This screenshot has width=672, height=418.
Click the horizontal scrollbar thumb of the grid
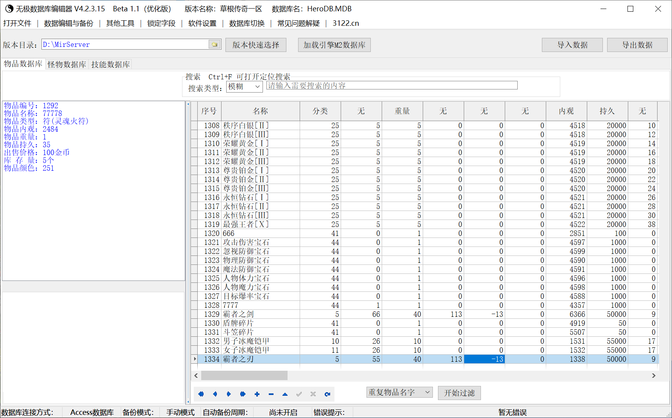(x=244, y=375)
